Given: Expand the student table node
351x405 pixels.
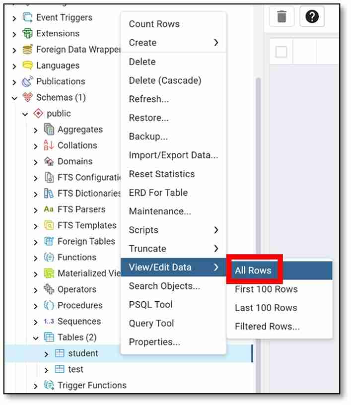Looking at the screenshot, I should 46,354.
